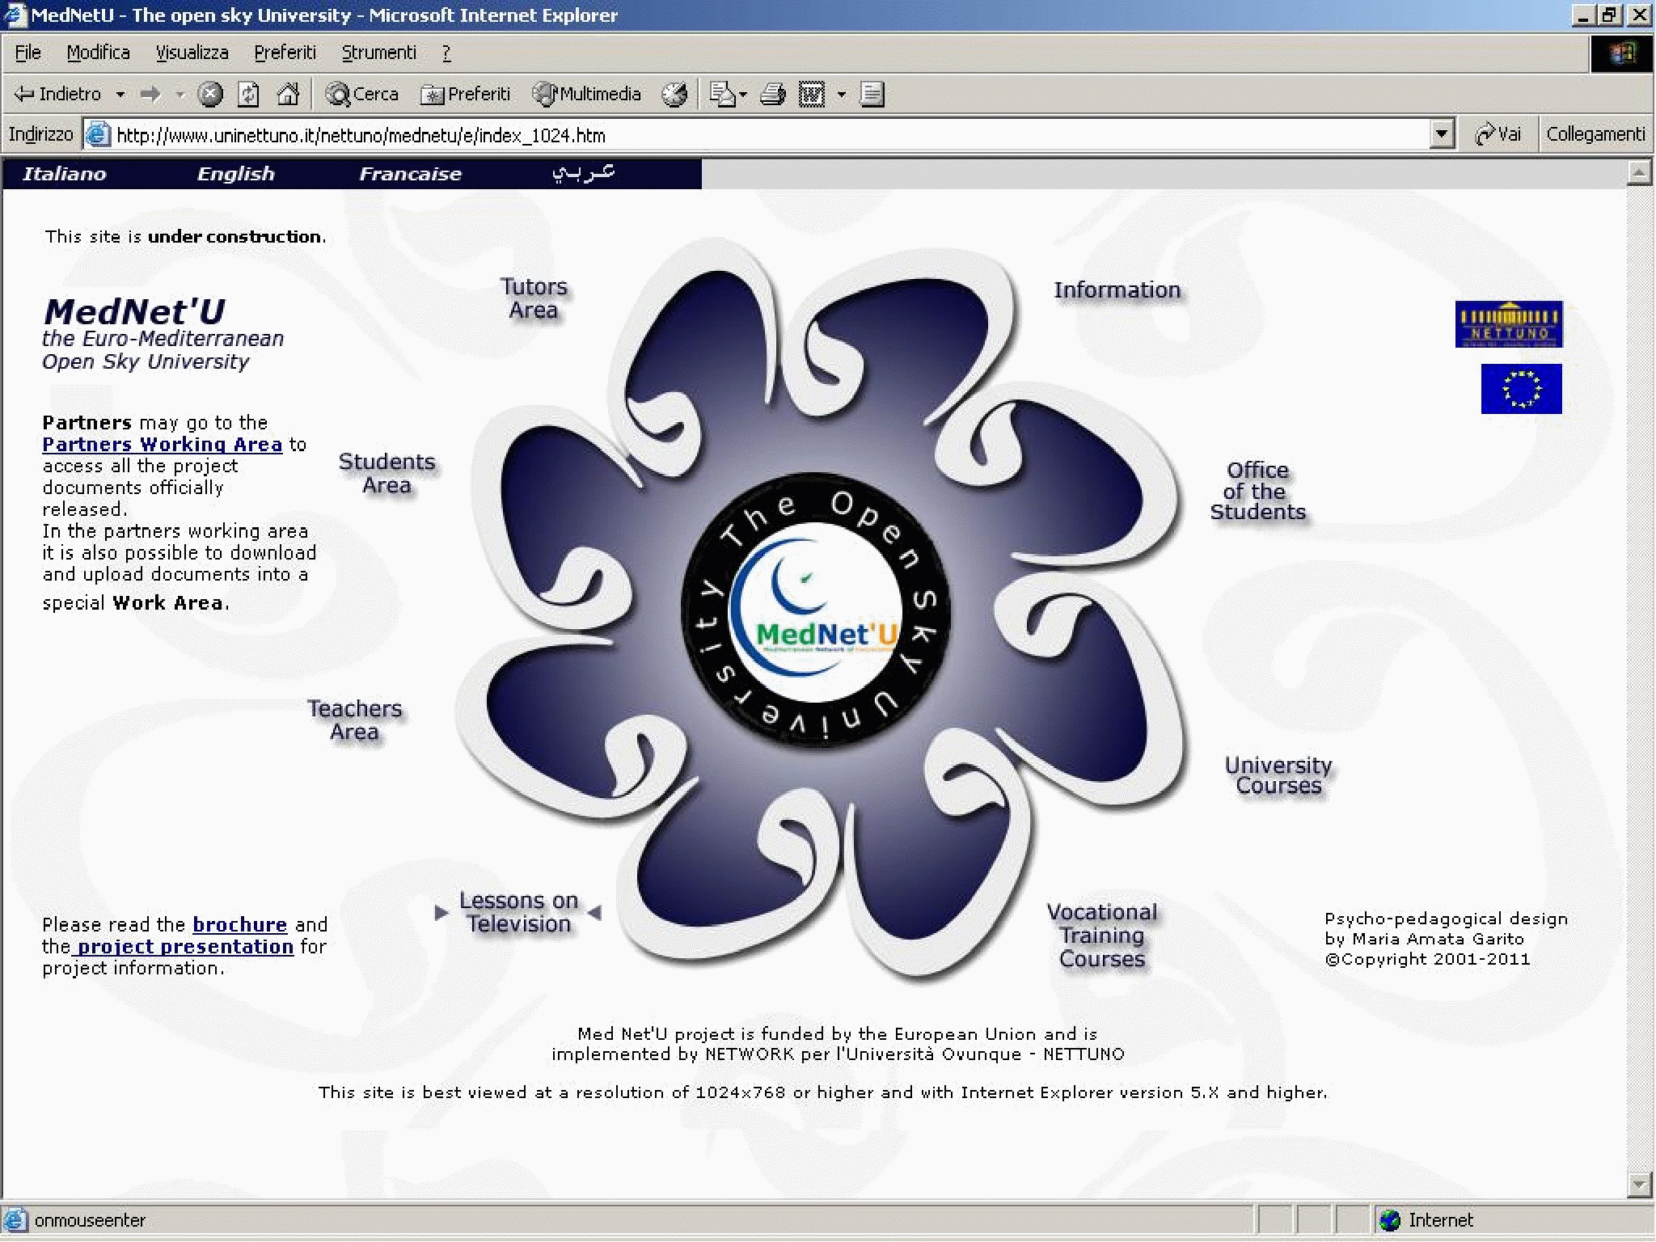Open the Lessons on Television section
This screenshot has width=1656, height=1242.
tap(518, 912)
